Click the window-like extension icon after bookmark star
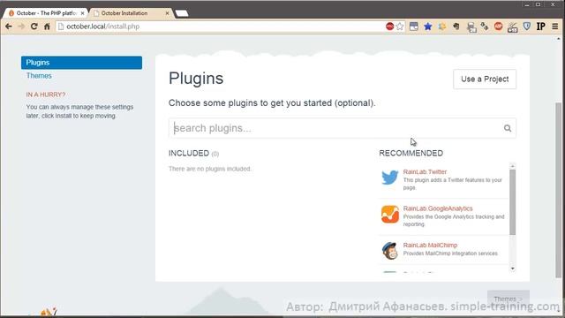The height and width of the screenshot is (318, 565). click(414, 26)
